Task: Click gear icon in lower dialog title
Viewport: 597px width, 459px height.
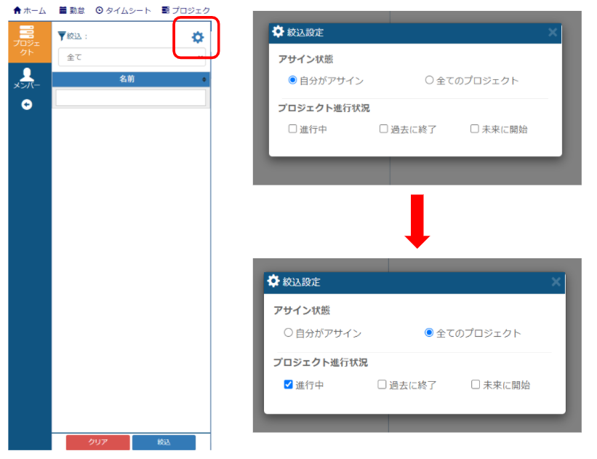Action: point(273,281)
